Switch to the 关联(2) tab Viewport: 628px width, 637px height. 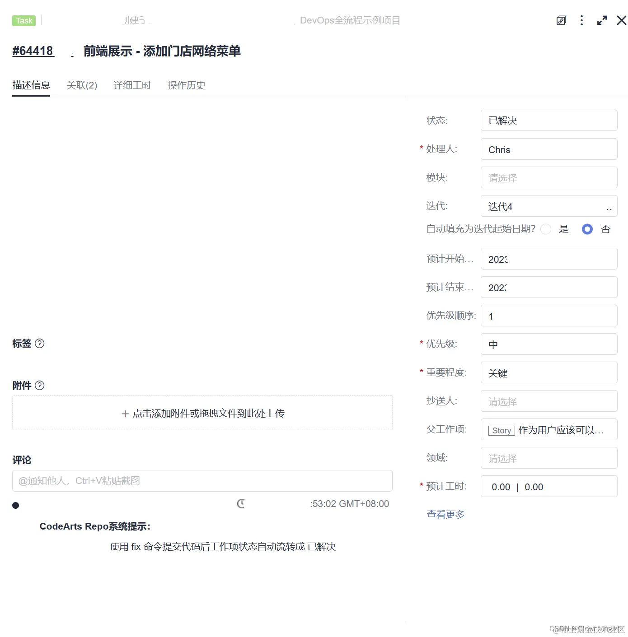(82, 85)
